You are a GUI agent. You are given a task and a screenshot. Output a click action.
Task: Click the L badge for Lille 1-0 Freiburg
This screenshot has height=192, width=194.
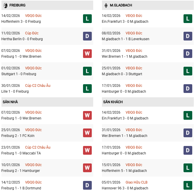87,89
